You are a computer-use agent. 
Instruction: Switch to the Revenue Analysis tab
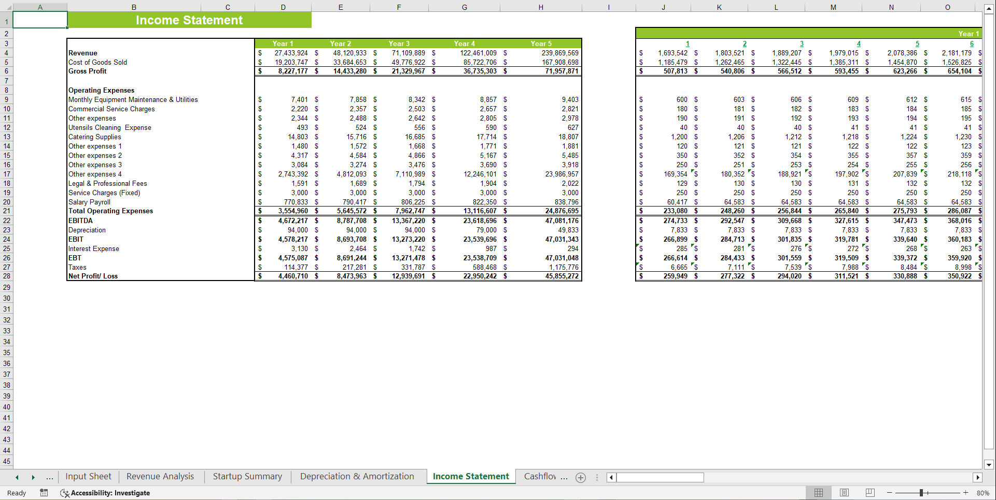pos(160,476)
